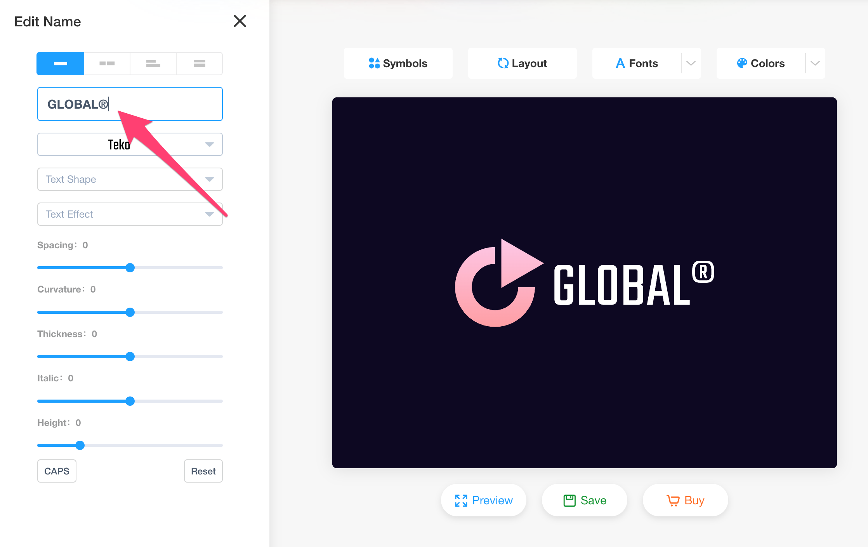Viewport: 868px width, 547px height.
Task: Enable CAPS text formatting toggle
Action: tap(57, 471)
